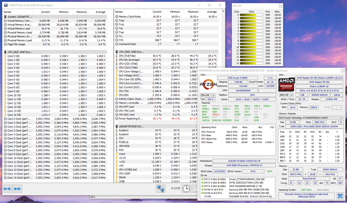Click the PCIe v3.0 x8 GPU bus field
Viewport: 347px width, 203px height.
(x=319, y=90)
